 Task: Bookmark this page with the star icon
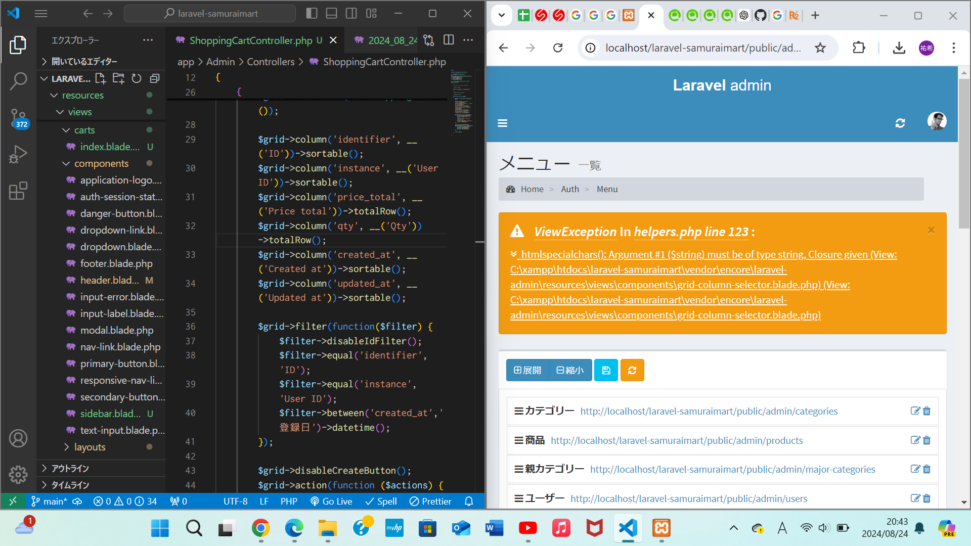(820, 48)
